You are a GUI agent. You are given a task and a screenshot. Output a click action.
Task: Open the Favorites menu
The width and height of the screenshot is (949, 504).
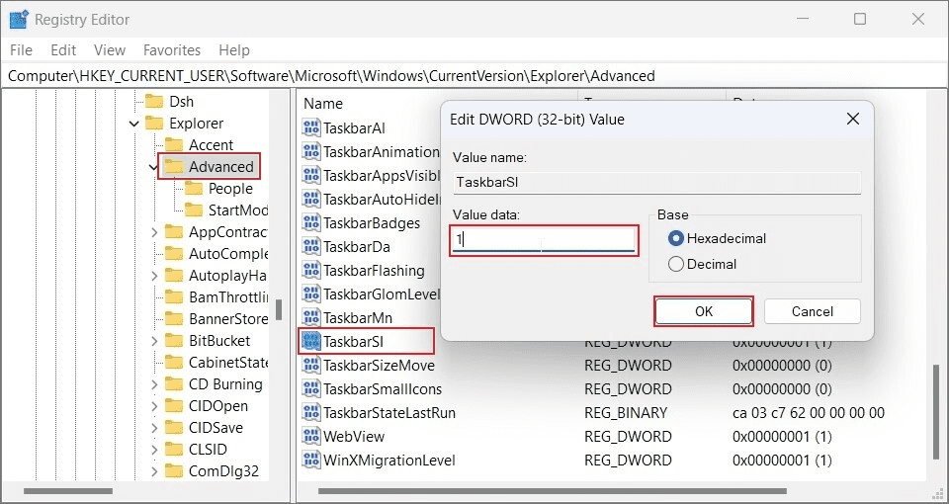coord(172,50)
